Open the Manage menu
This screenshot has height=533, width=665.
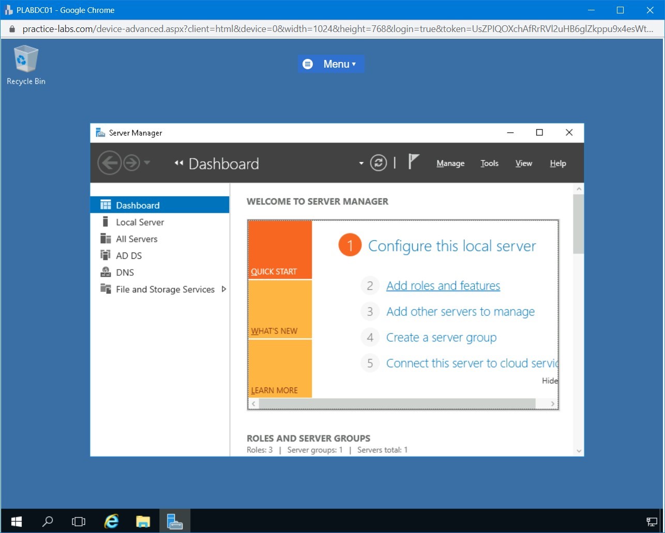450,163
